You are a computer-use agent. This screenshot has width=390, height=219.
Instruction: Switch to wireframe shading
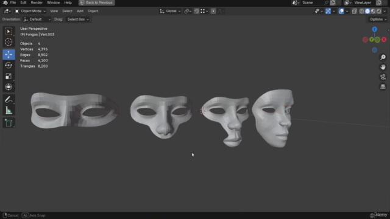click(x=361, y=11)
